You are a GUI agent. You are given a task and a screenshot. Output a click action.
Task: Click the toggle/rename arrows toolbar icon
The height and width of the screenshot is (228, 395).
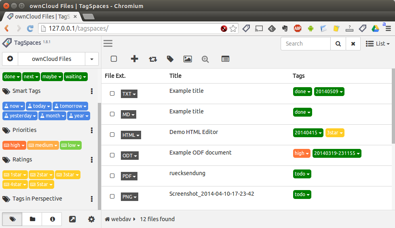(x=153, y=59)
